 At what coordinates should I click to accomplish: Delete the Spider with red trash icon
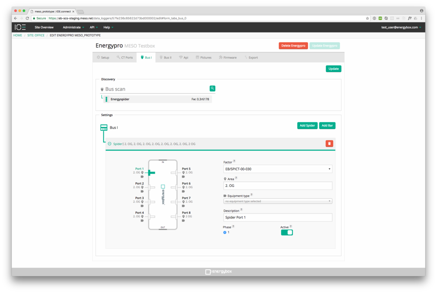pos(329,144)
